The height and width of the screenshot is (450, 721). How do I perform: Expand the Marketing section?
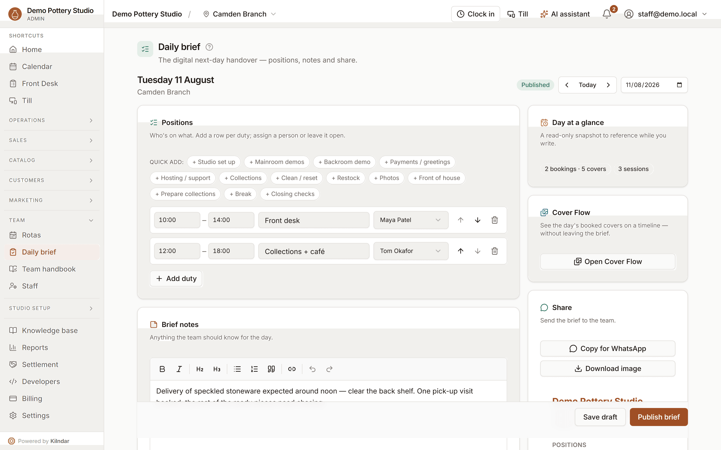tap(52, 200)
